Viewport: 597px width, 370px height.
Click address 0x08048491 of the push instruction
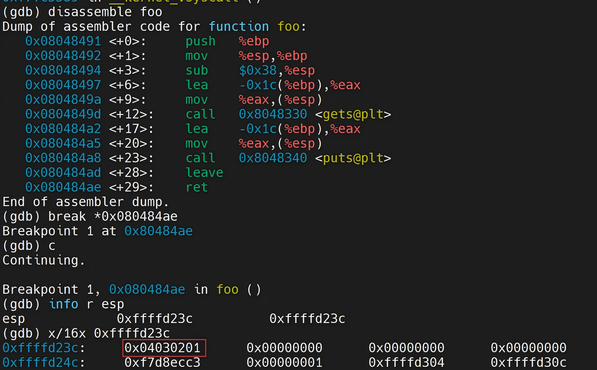click(63, 41)
